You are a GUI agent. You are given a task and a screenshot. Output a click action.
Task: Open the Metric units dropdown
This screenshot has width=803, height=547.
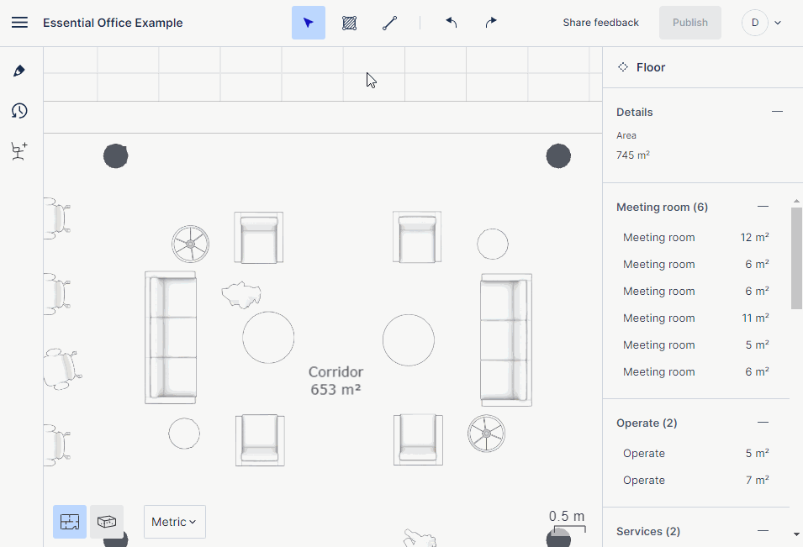174,522
